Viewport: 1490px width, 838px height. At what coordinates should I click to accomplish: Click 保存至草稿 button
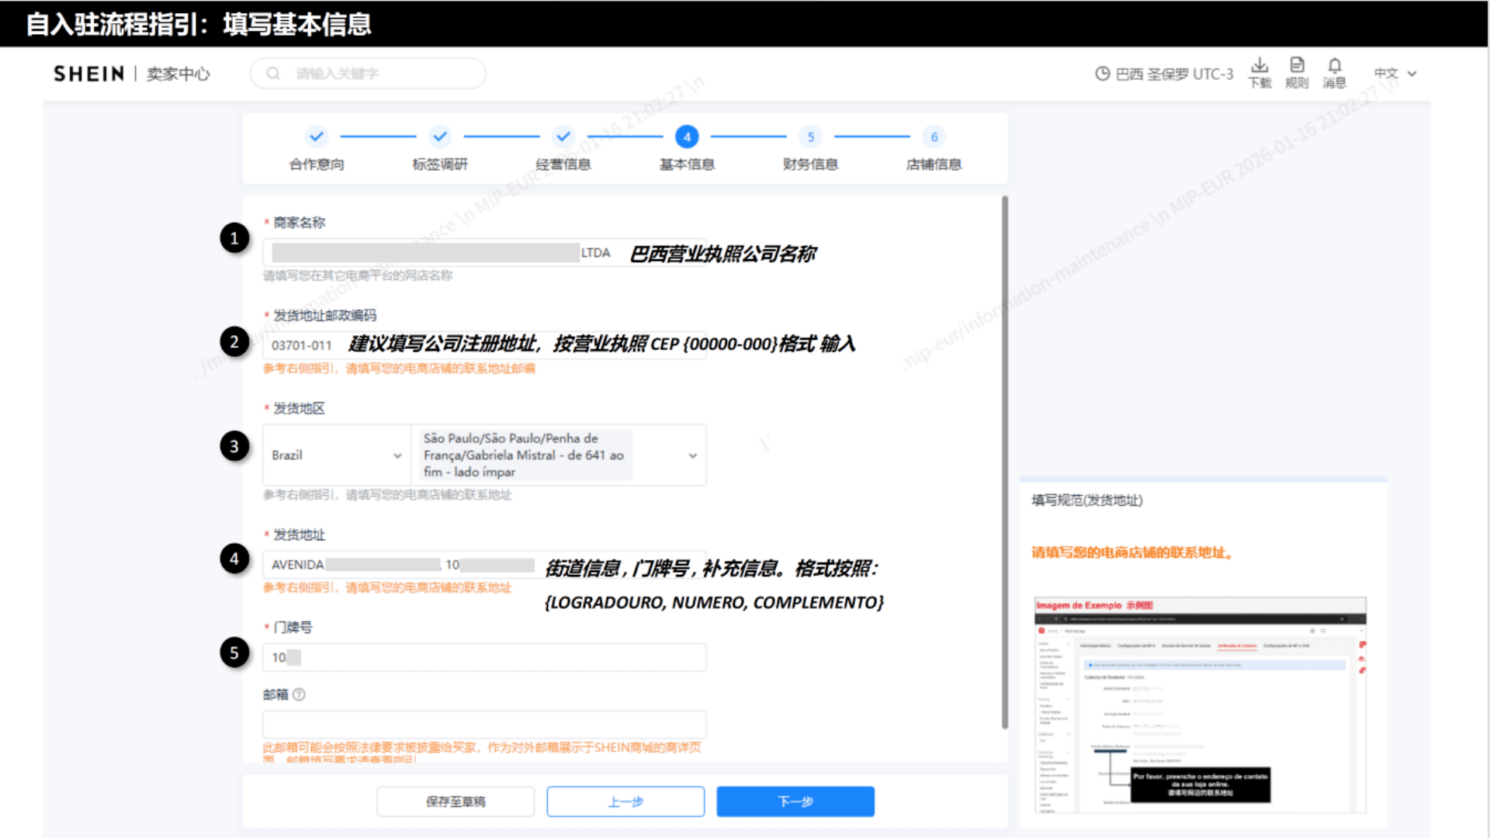[x=456, y=802]
